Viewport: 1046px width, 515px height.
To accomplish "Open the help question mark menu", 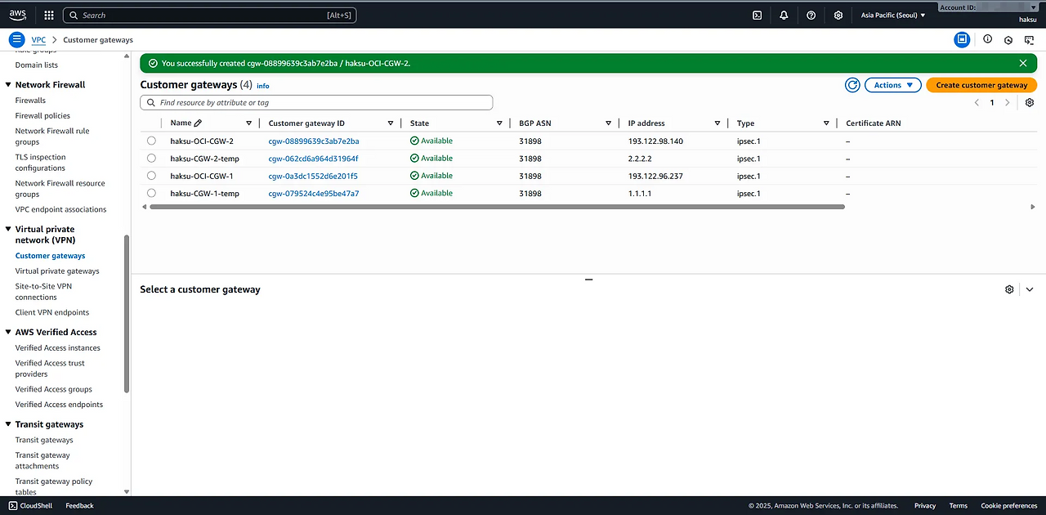I will [x=811, y=15].
